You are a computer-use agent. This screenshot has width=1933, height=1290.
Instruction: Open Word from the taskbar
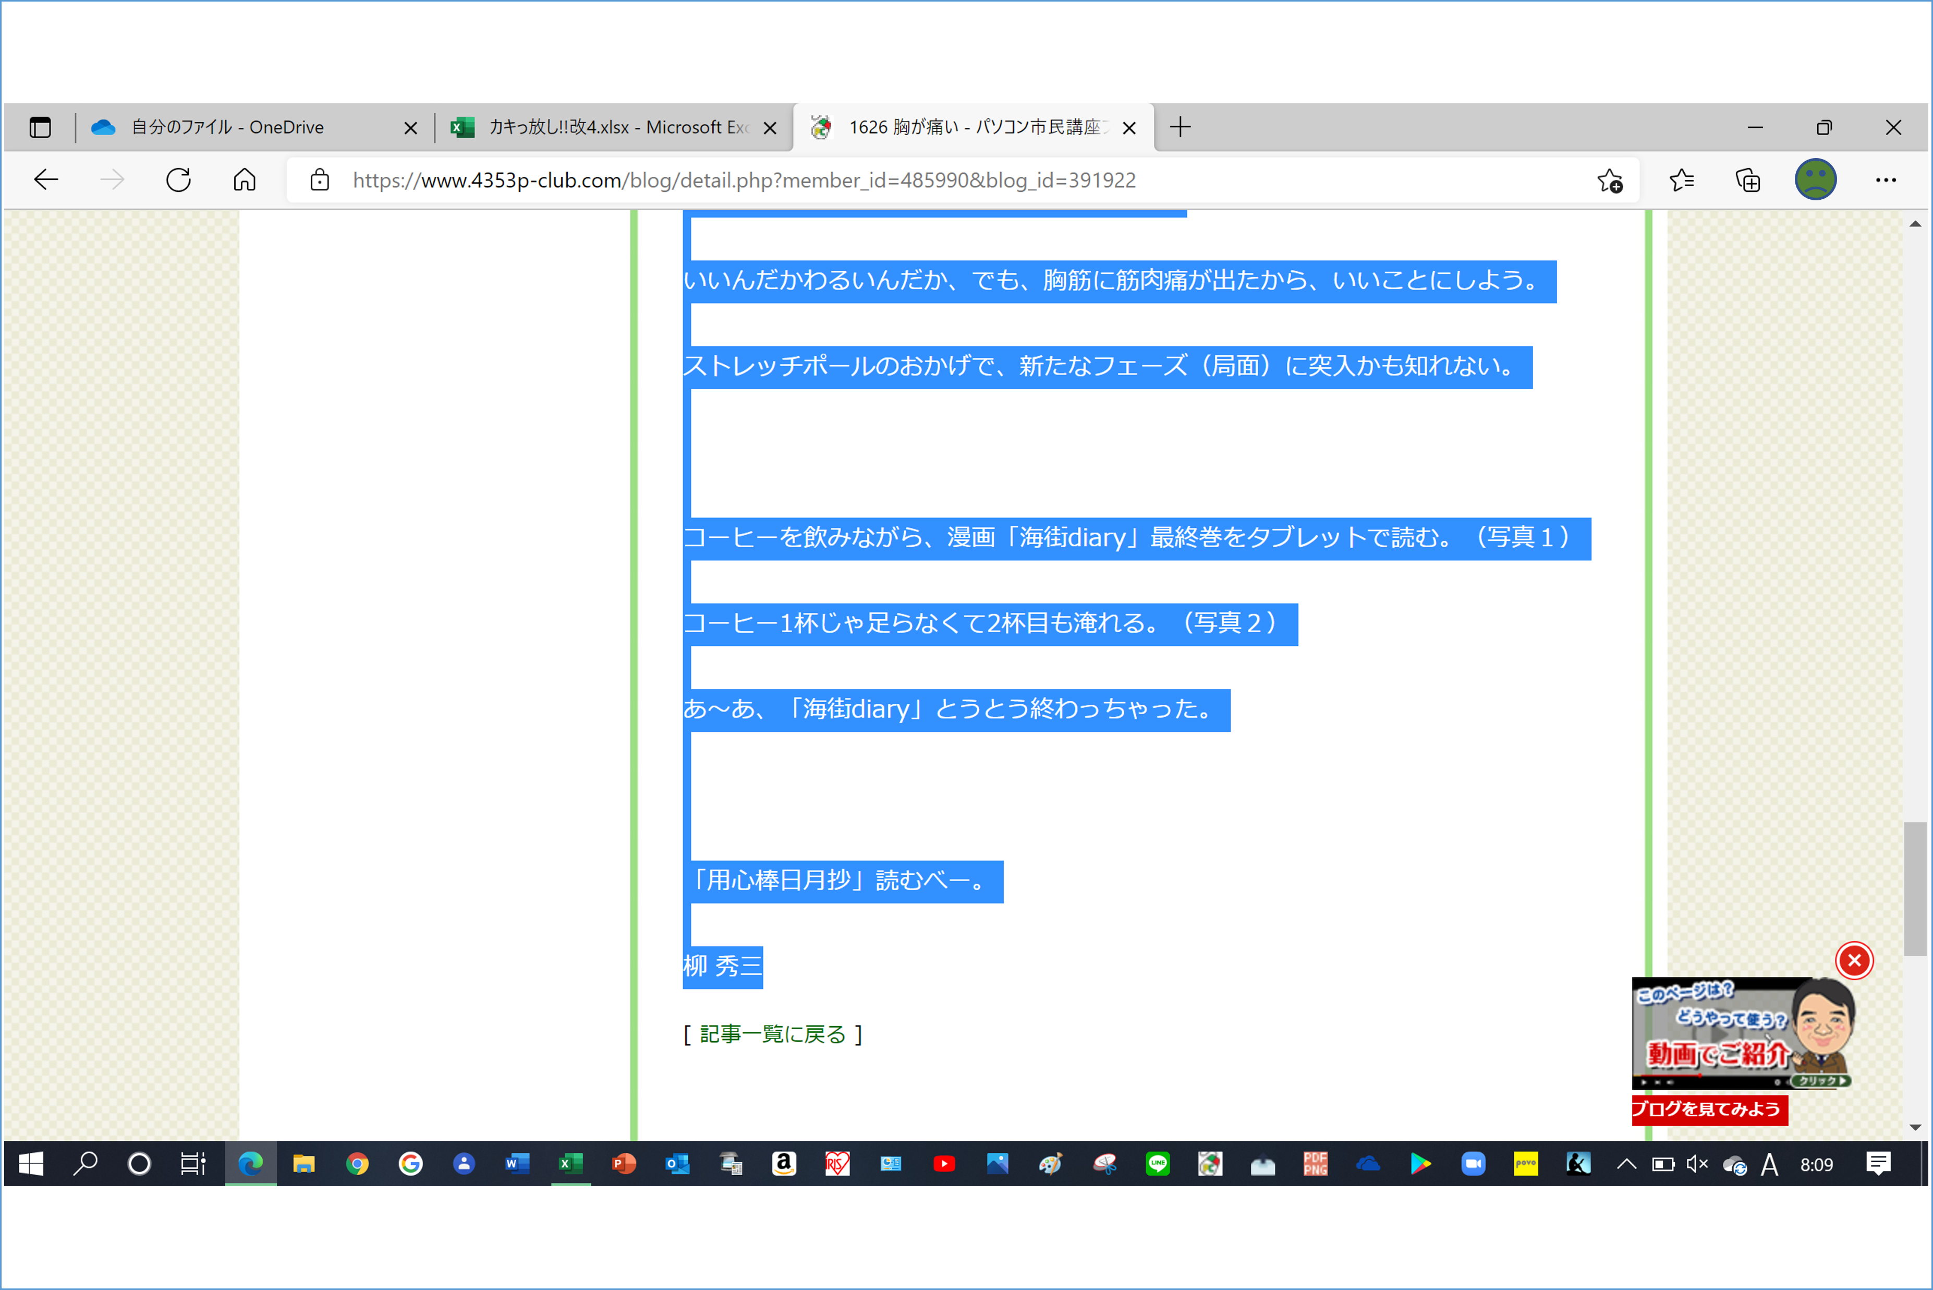click(516, 1163)
